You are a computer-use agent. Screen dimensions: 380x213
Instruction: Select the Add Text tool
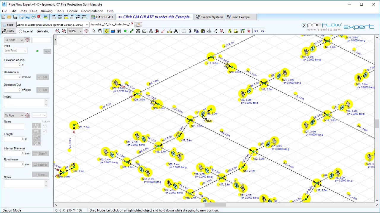pos(176,31)
